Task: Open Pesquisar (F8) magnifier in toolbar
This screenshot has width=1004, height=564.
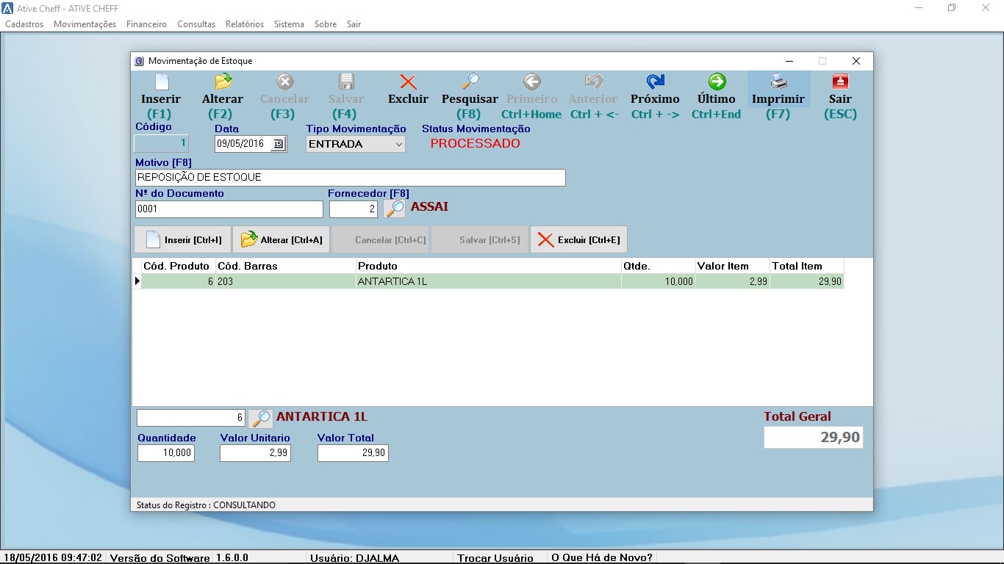Action: [x=470, y=81]
